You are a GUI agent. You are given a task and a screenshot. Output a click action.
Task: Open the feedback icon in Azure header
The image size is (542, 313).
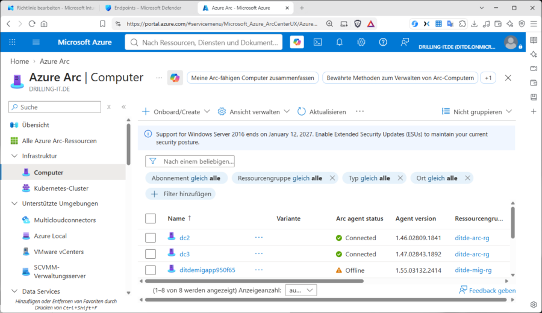pyautogui.click(x=405, y=42)
